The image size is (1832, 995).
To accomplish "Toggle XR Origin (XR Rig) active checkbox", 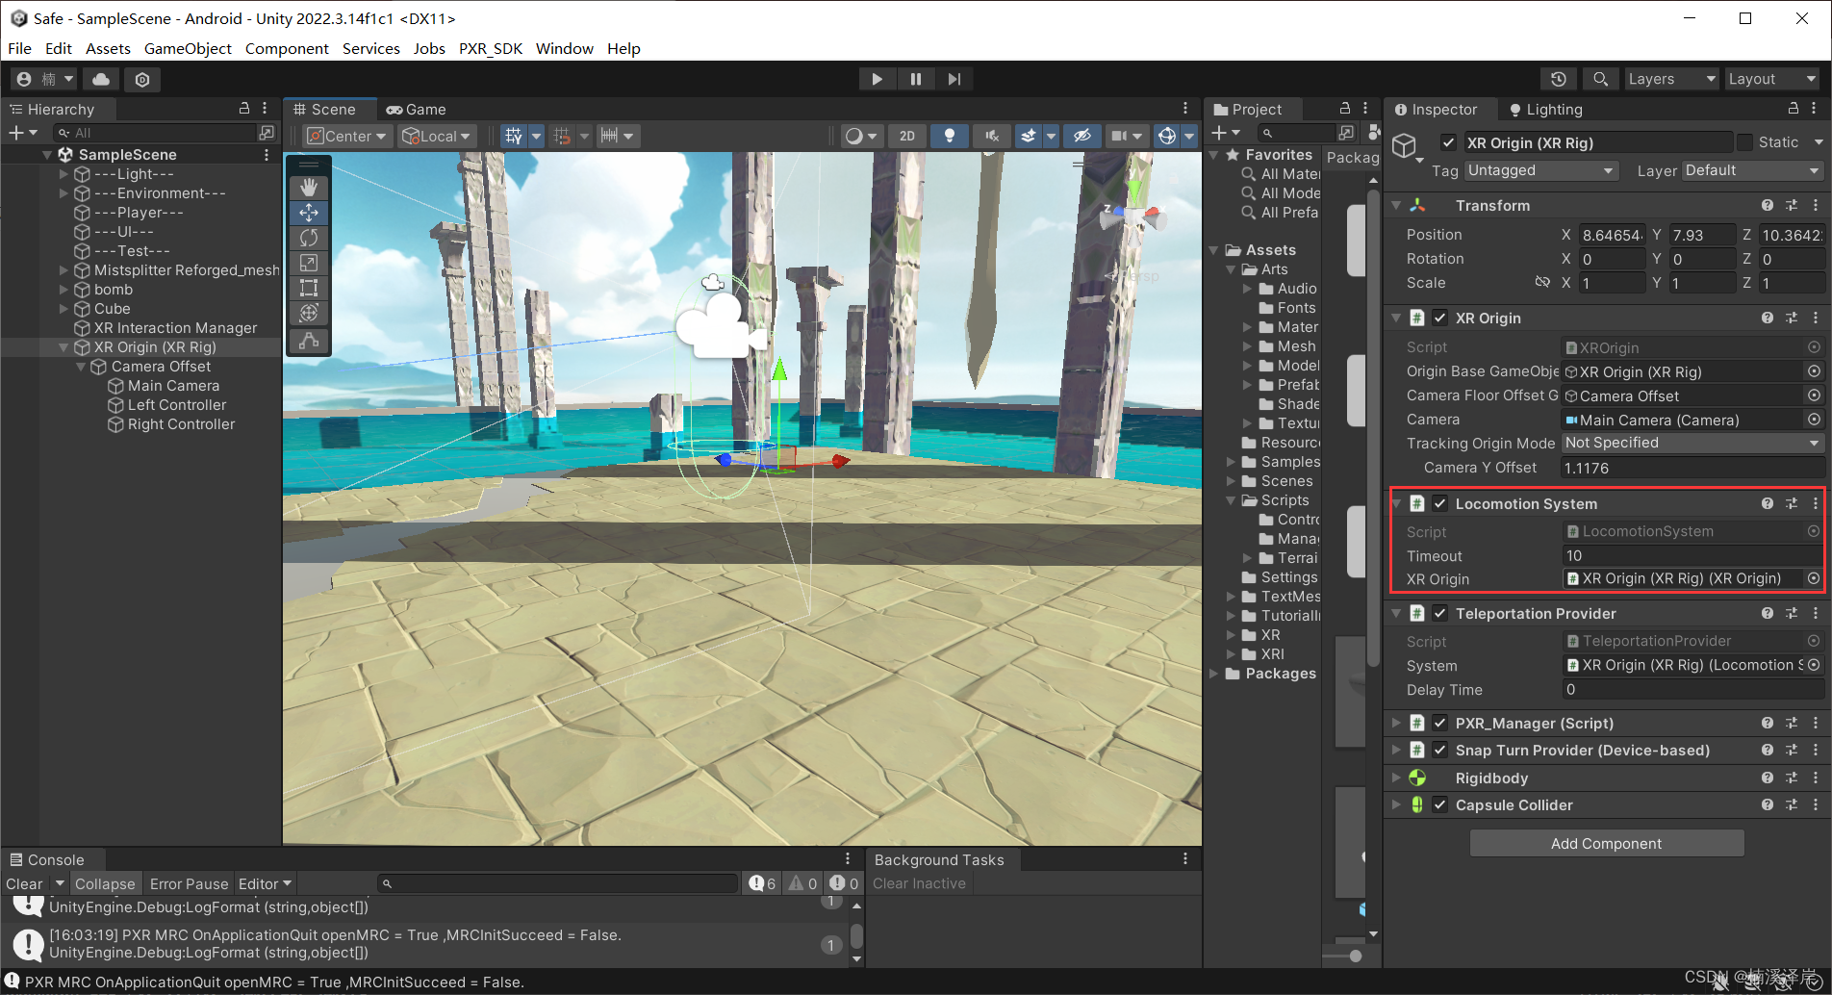I will point(1448,142).
